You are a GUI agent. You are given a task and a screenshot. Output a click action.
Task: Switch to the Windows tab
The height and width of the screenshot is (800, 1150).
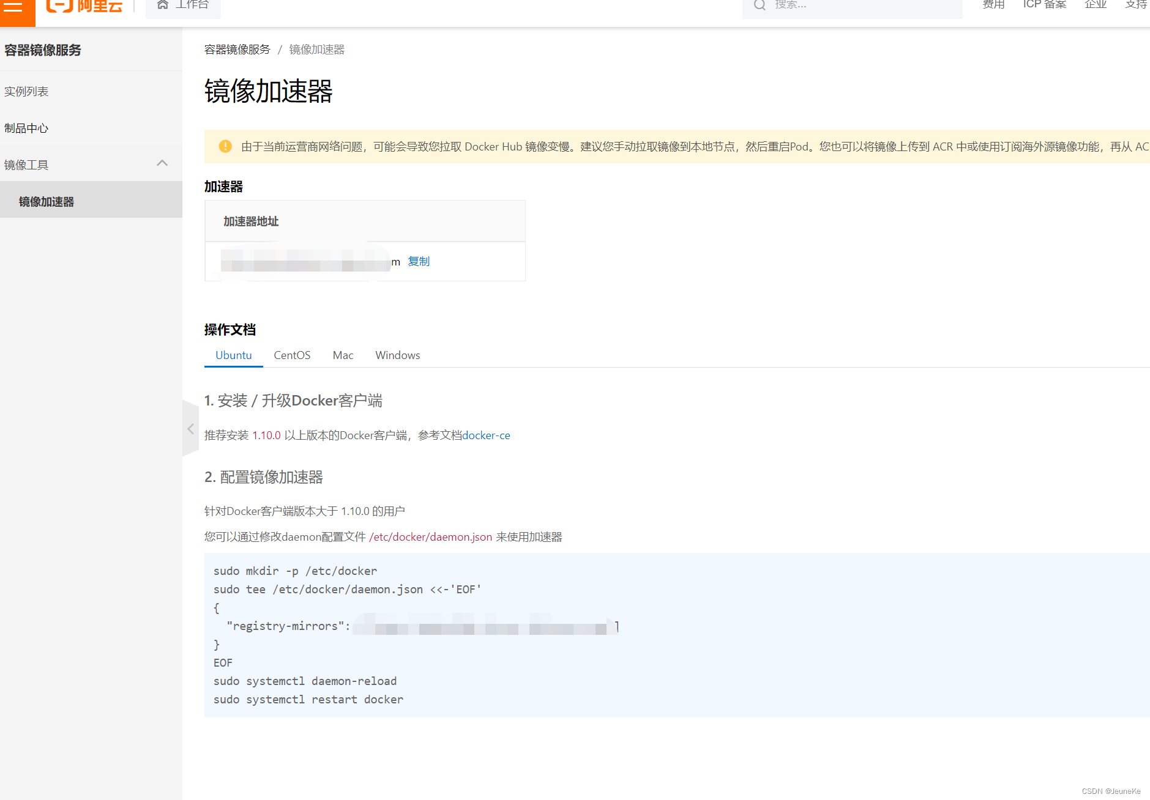398,355
